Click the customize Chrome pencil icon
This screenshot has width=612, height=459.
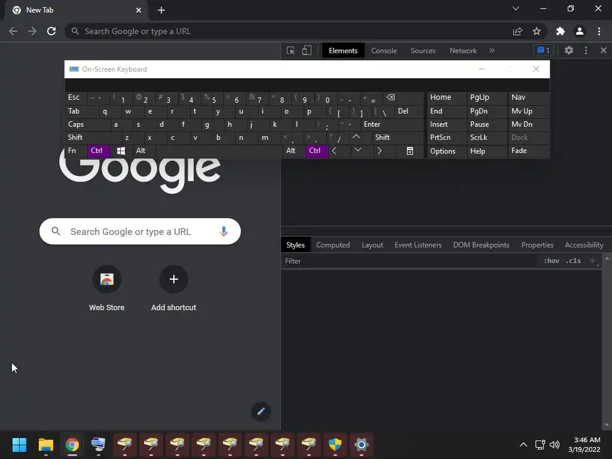[x=261, y=411]
